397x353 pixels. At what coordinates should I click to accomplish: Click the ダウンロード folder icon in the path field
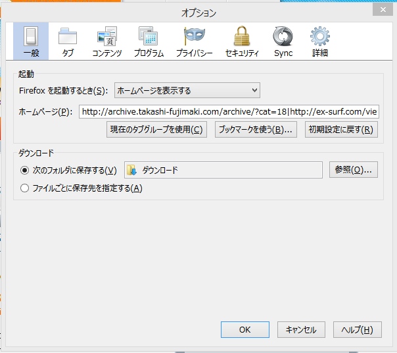pyautogui.click(x=131, y=170)
